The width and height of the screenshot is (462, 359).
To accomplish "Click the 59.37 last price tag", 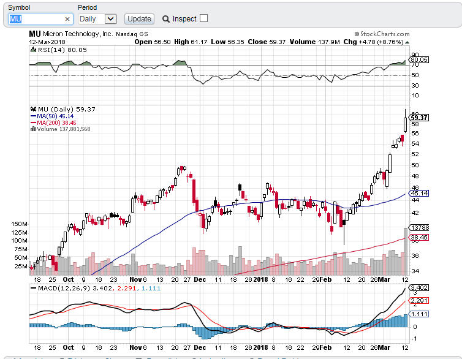I will 418,118.
